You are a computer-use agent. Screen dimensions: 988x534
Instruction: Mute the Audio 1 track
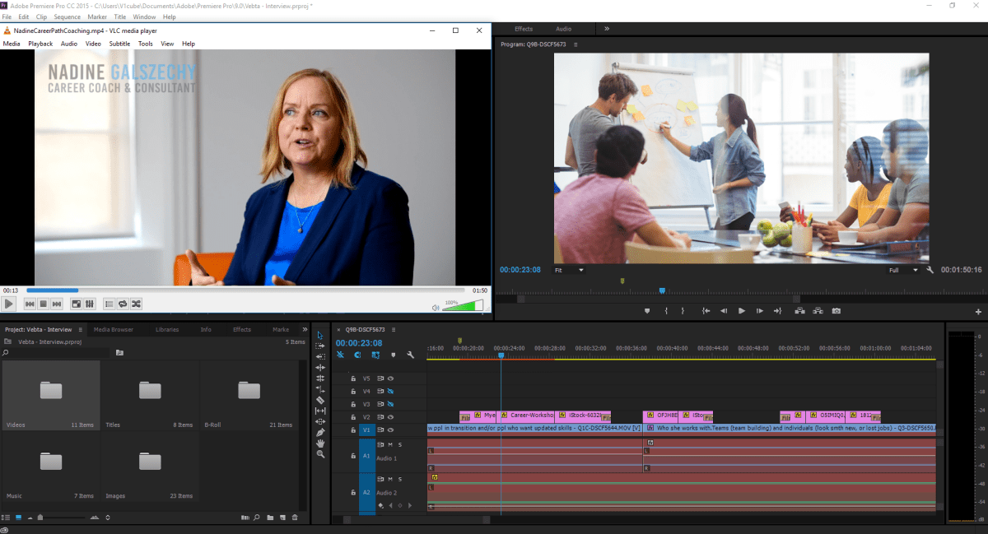tap(389, 444)
